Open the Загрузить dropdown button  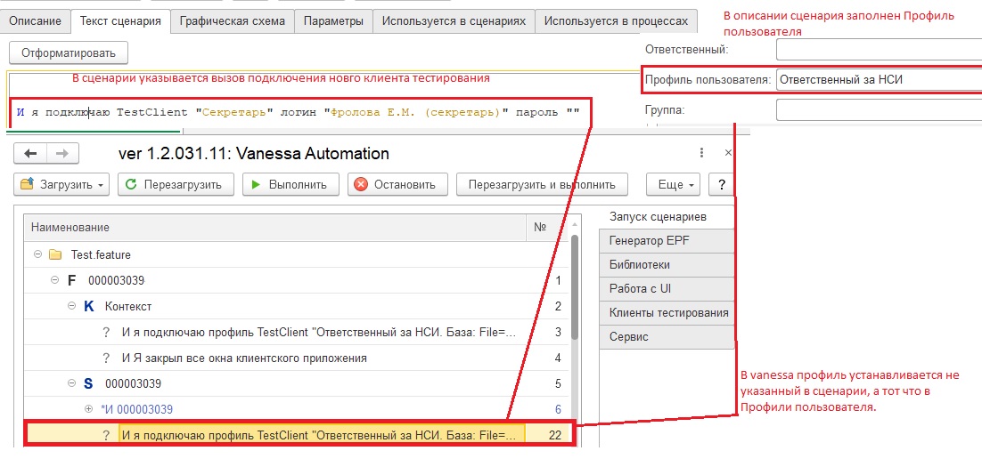pyautogui.click(x=61, y=184)
